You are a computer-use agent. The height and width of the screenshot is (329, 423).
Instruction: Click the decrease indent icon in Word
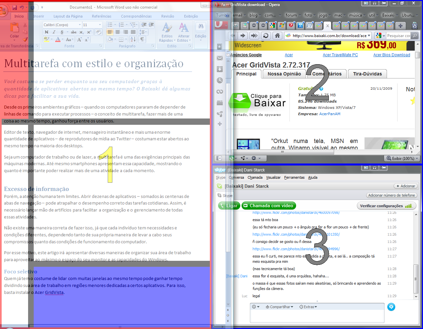(144, 25)
